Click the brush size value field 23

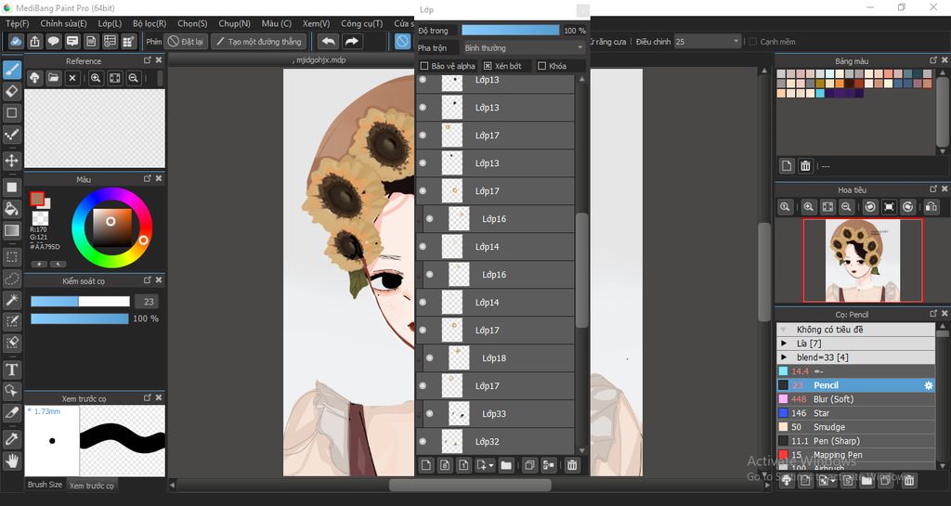pos(149,301)
